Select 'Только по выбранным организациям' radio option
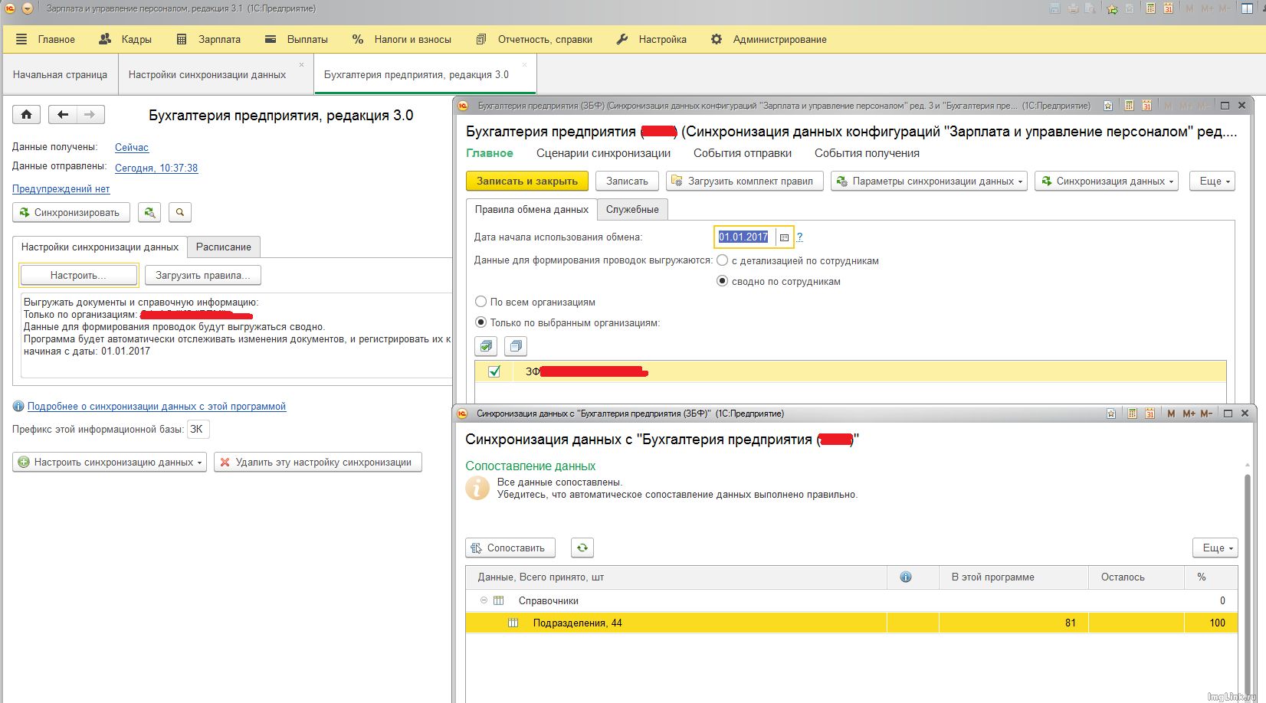The image size is (1266, 703). coord(480,322)
